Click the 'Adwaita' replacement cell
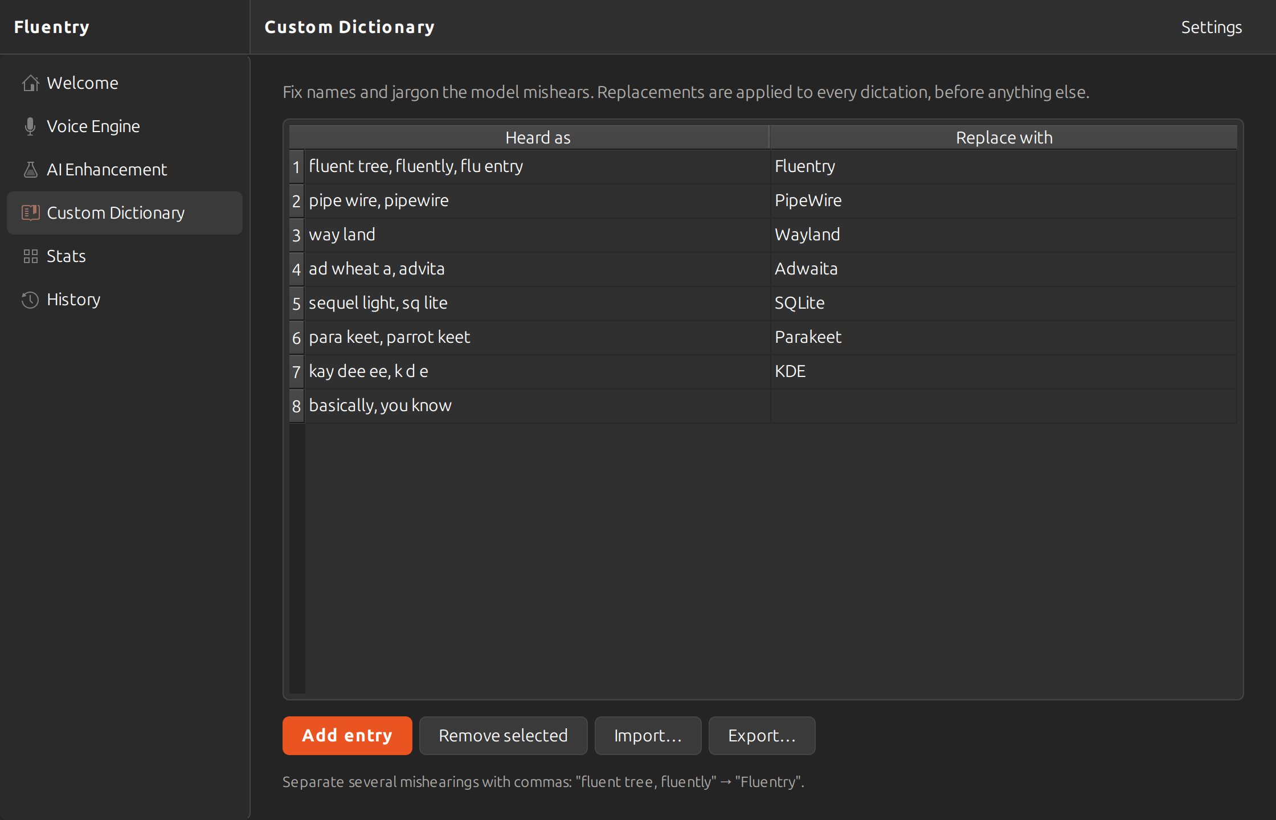The image size is (1276, 820). pos(1004,269)
